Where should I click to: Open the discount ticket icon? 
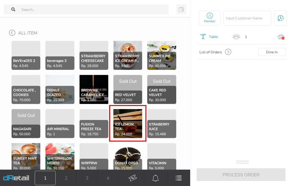coord(133,178)
